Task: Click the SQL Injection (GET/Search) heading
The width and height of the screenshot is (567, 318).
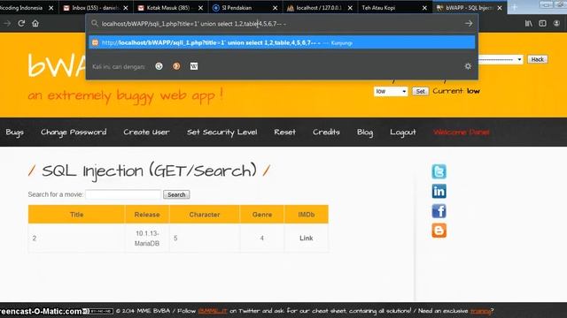Action: (x=149, y=170)
